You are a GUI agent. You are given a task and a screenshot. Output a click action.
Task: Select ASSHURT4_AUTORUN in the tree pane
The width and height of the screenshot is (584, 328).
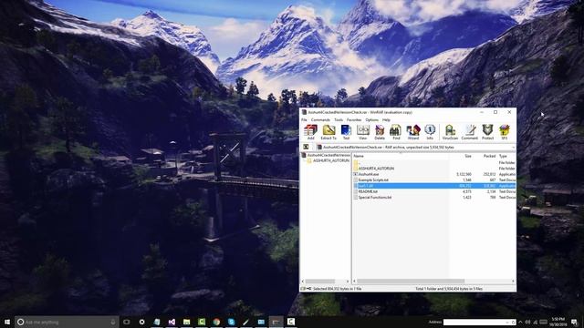(328, 160)
